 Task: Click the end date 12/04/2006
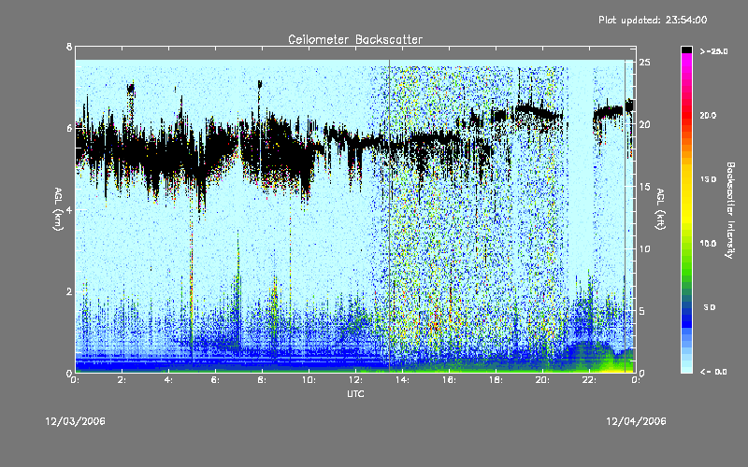click(x=636, y=421)
